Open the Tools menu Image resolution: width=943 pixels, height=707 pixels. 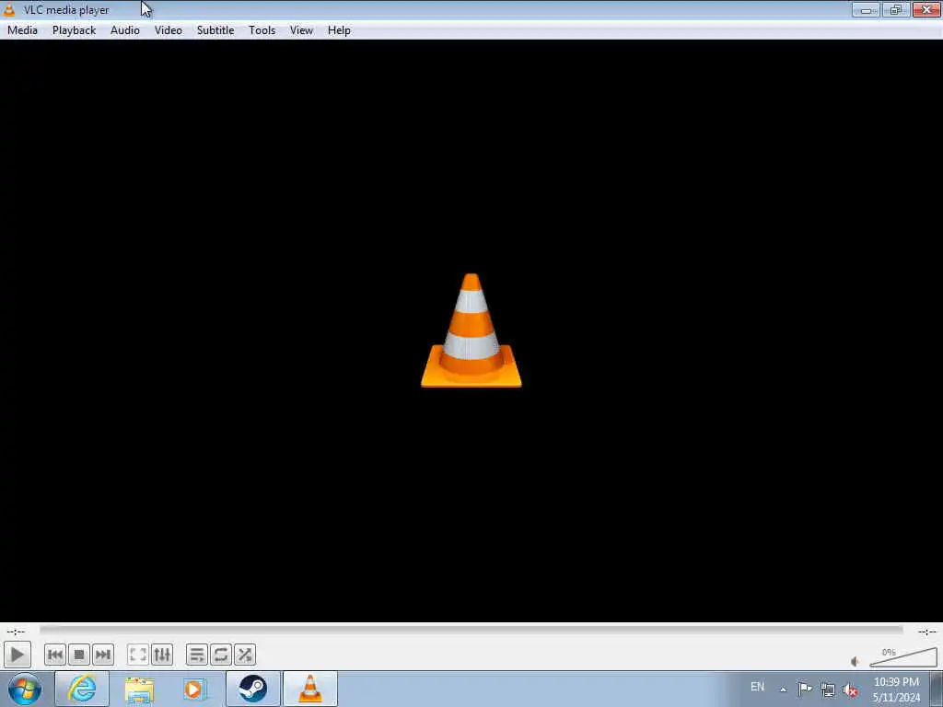(262, 30)
